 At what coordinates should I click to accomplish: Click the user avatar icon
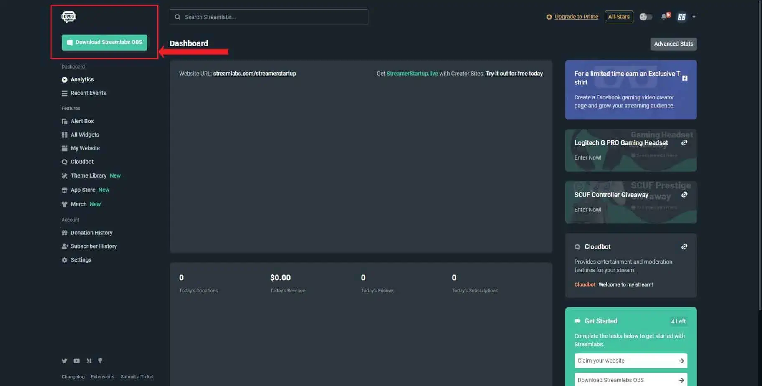681,17
